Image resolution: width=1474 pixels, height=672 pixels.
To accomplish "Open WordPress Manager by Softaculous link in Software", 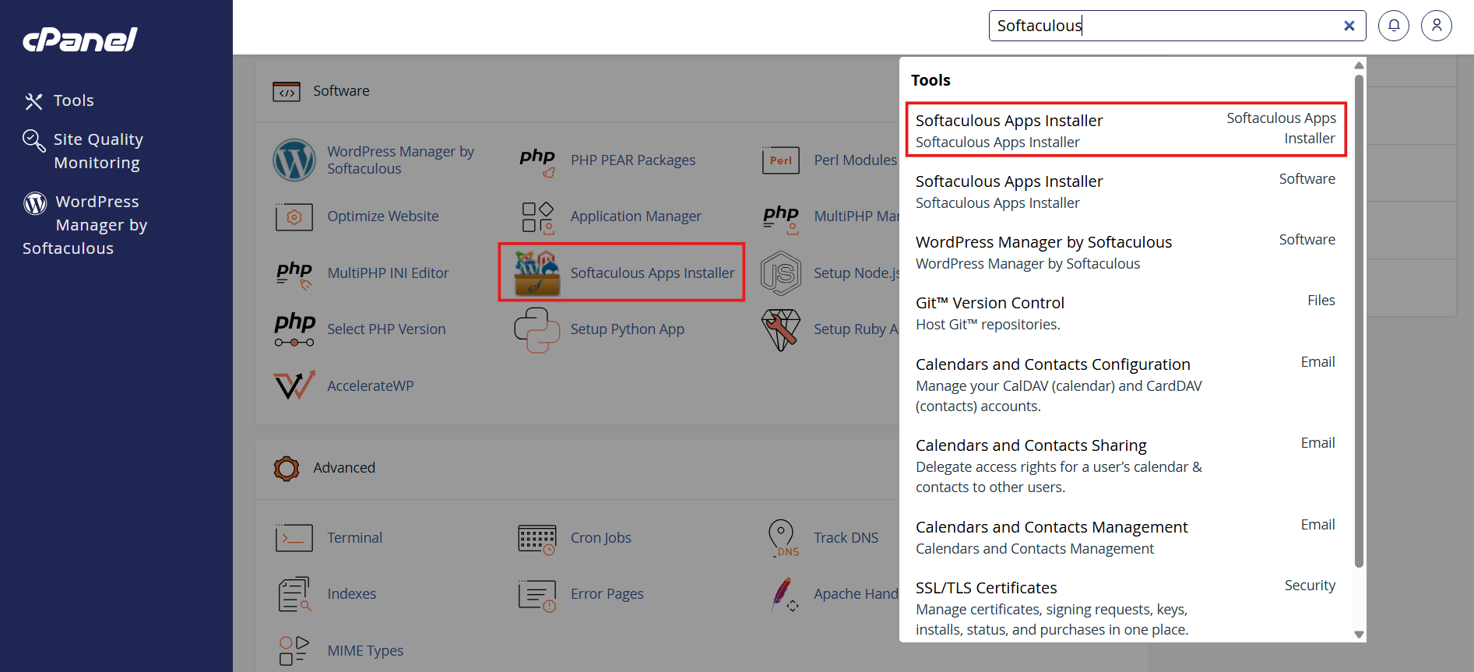I will [400, 160].
